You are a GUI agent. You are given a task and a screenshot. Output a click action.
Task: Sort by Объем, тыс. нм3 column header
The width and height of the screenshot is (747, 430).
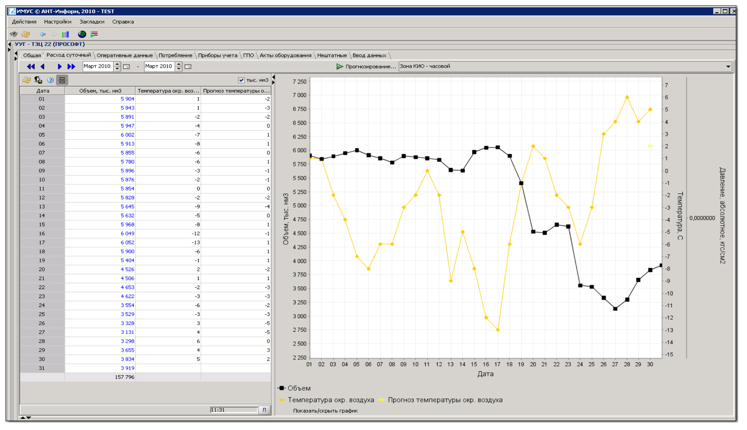[100, 91]
